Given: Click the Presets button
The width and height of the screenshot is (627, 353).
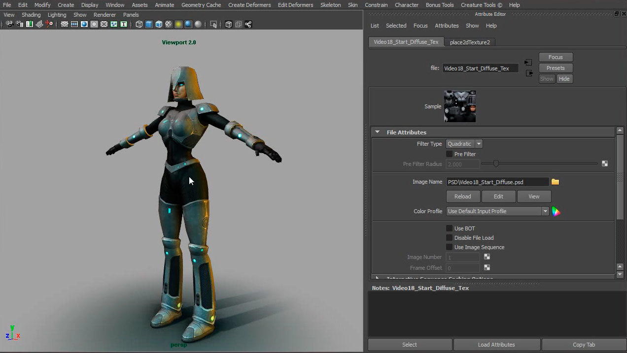Looking at the screenshot, I should 555,68.
